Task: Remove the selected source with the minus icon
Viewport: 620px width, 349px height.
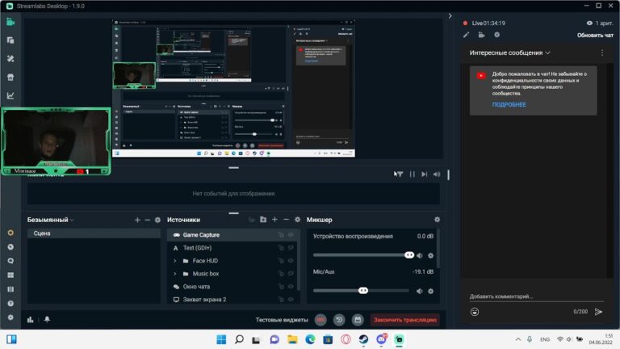Action: (x=287, y=219)
